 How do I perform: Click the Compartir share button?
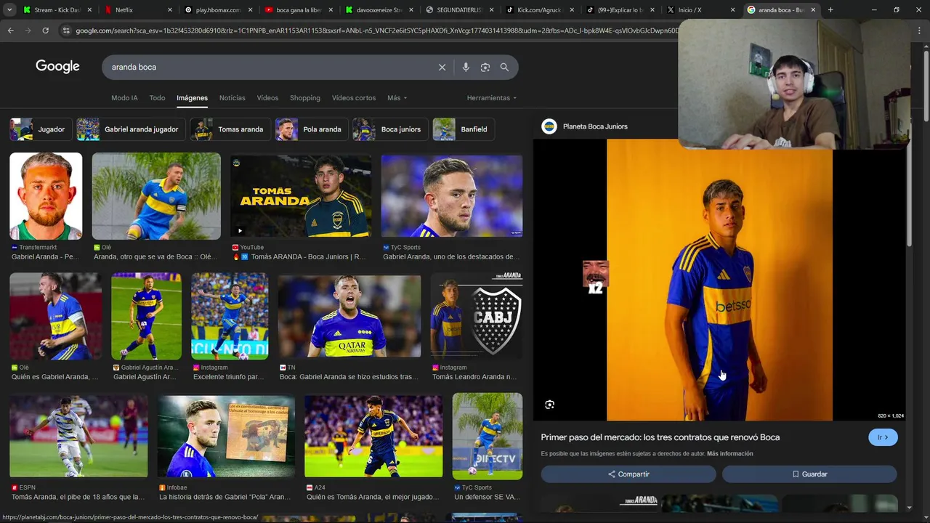(628, 474)
